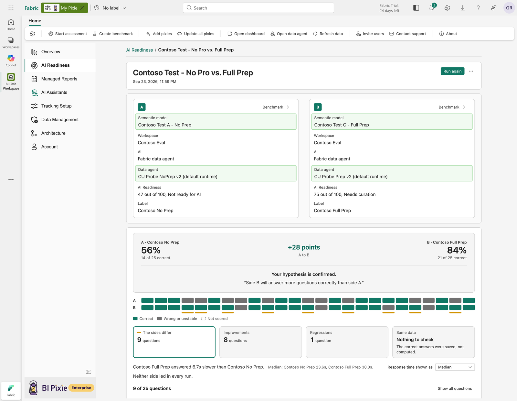Click the Fabric experience switcher icon

click(11, 391)
